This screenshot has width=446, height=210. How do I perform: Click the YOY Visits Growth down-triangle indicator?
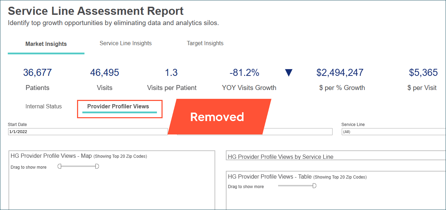288,72
